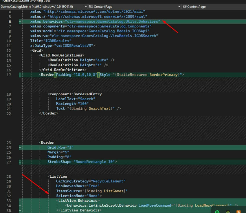Click the opening ListView.Behaviors tag on line 33
Image resolution: width=246 pixels, height=213 pixels.
78,201
